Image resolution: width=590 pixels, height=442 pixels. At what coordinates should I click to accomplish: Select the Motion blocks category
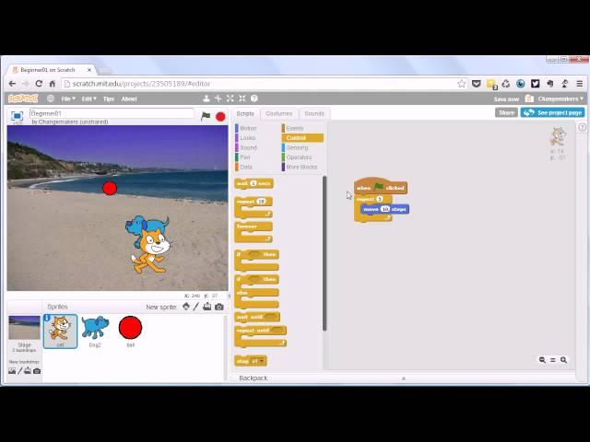(x=248, y=128)
